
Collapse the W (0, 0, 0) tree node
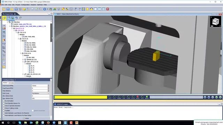click(21, 53)
